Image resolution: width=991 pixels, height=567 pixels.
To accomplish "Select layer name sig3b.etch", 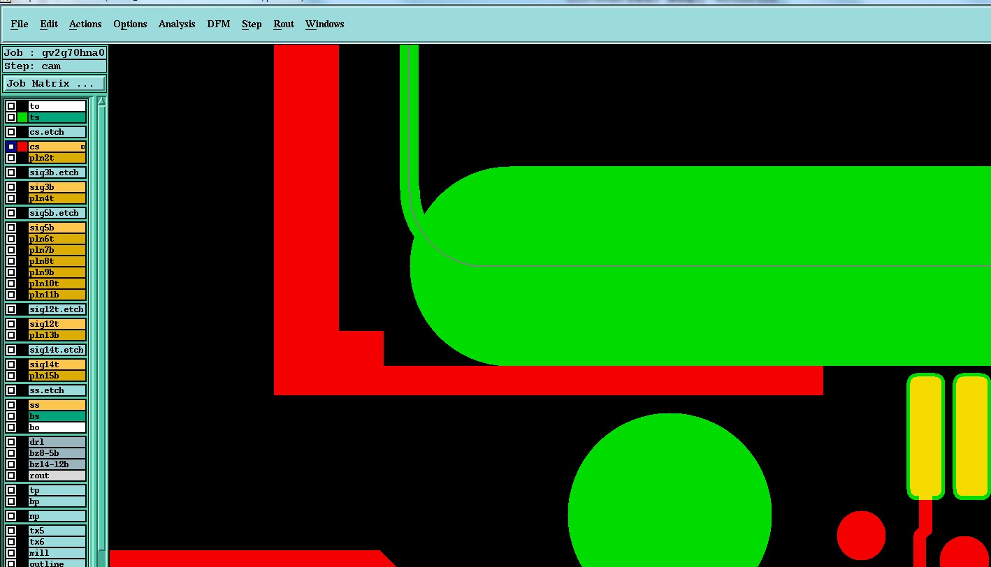I will (x=57, y=172).
